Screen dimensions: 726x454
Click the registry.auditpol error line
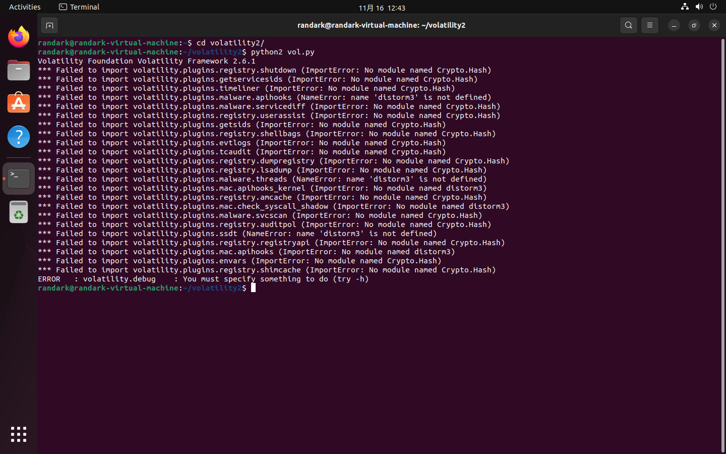tap(265, 224)
